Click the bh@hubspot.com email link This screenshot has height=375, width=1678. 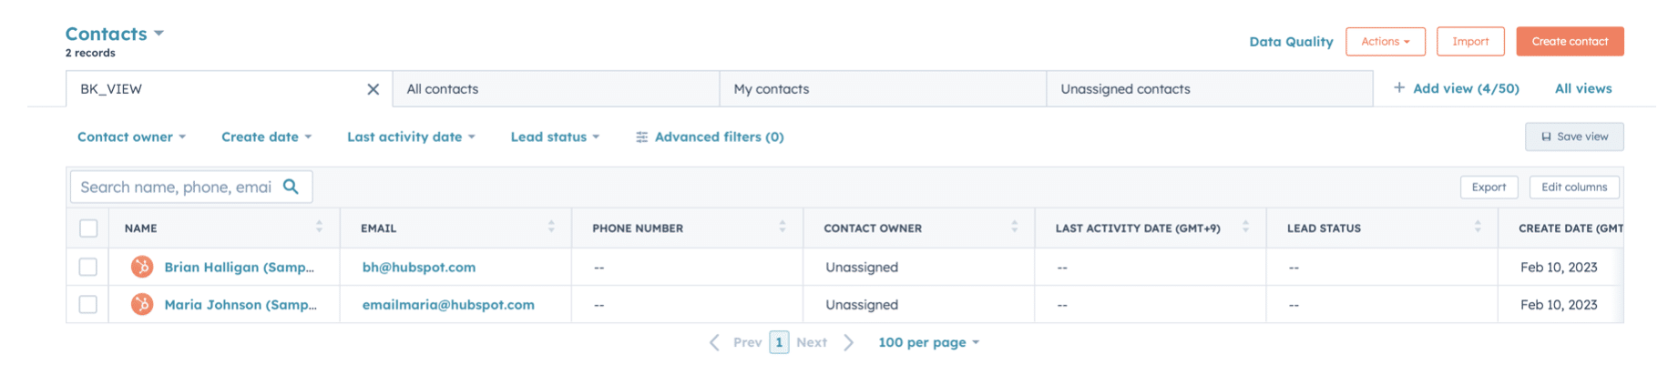pyautogui.click(x=419, y=267)
